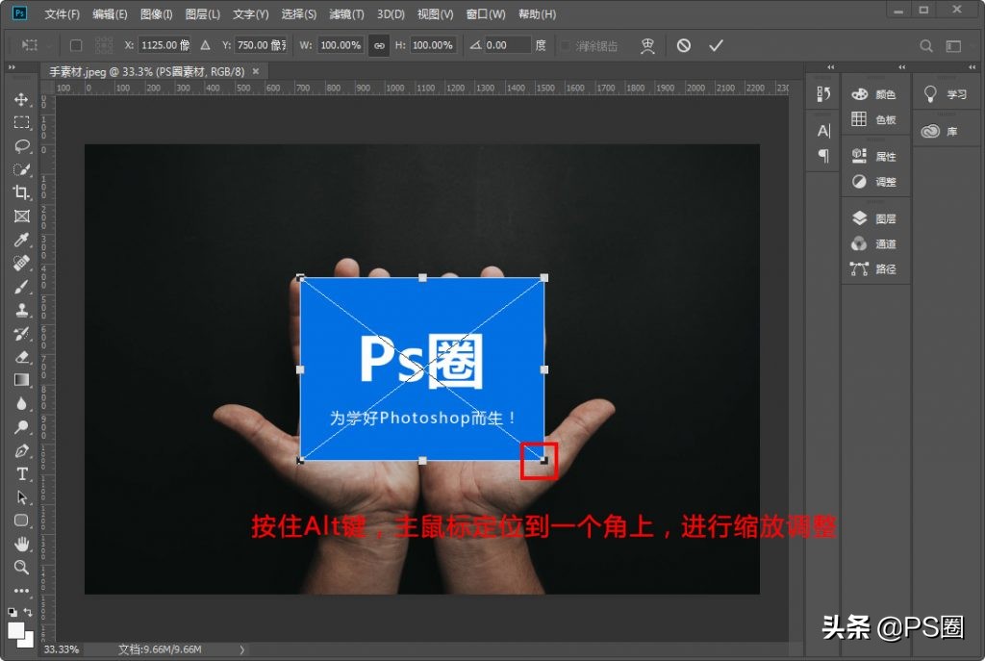Open the foreground color picker

coord(16,629)
